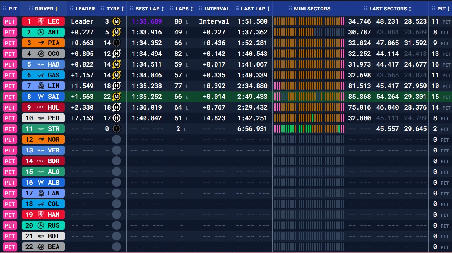This screenshot has height=253, width=452.
Task: Sort by the Last Sectors header
Action: point(390,9)
